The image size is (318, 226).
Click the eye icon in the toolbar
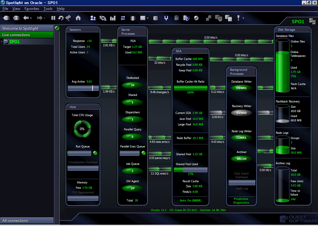coord(196,18)
